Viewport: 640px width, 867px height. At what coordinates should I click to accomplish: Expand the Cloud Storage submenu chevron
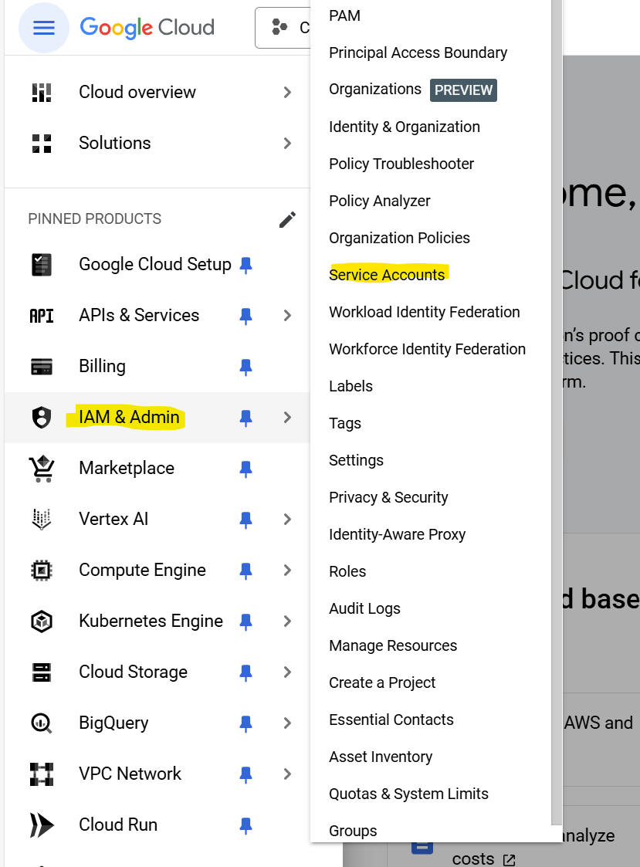[x=287, y=672]
